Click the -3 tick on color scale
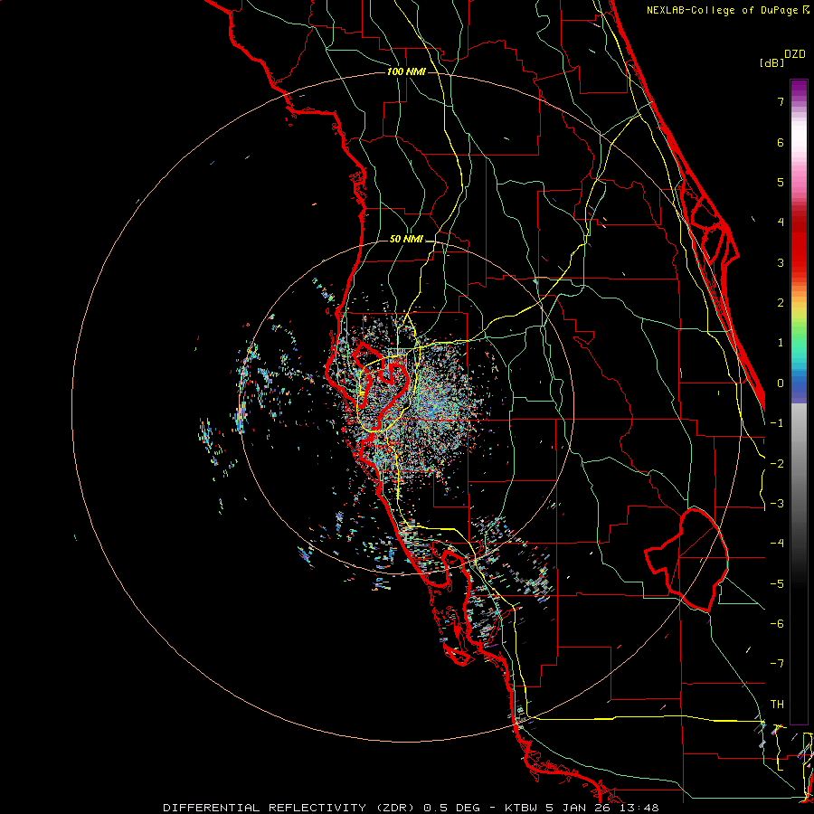Viewport: 814px width, 814px height. 777,504
